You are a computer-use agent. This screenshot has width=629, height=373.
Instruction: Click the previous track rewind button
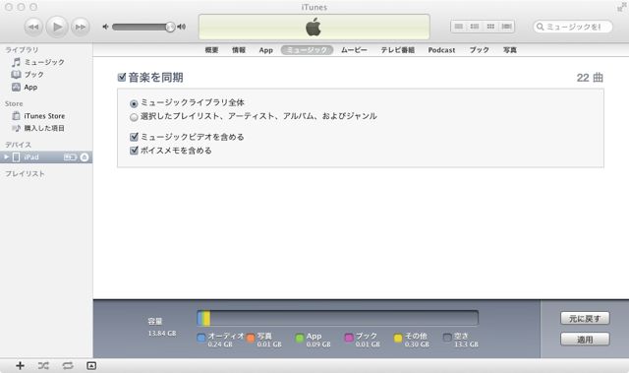pos(33,27)
